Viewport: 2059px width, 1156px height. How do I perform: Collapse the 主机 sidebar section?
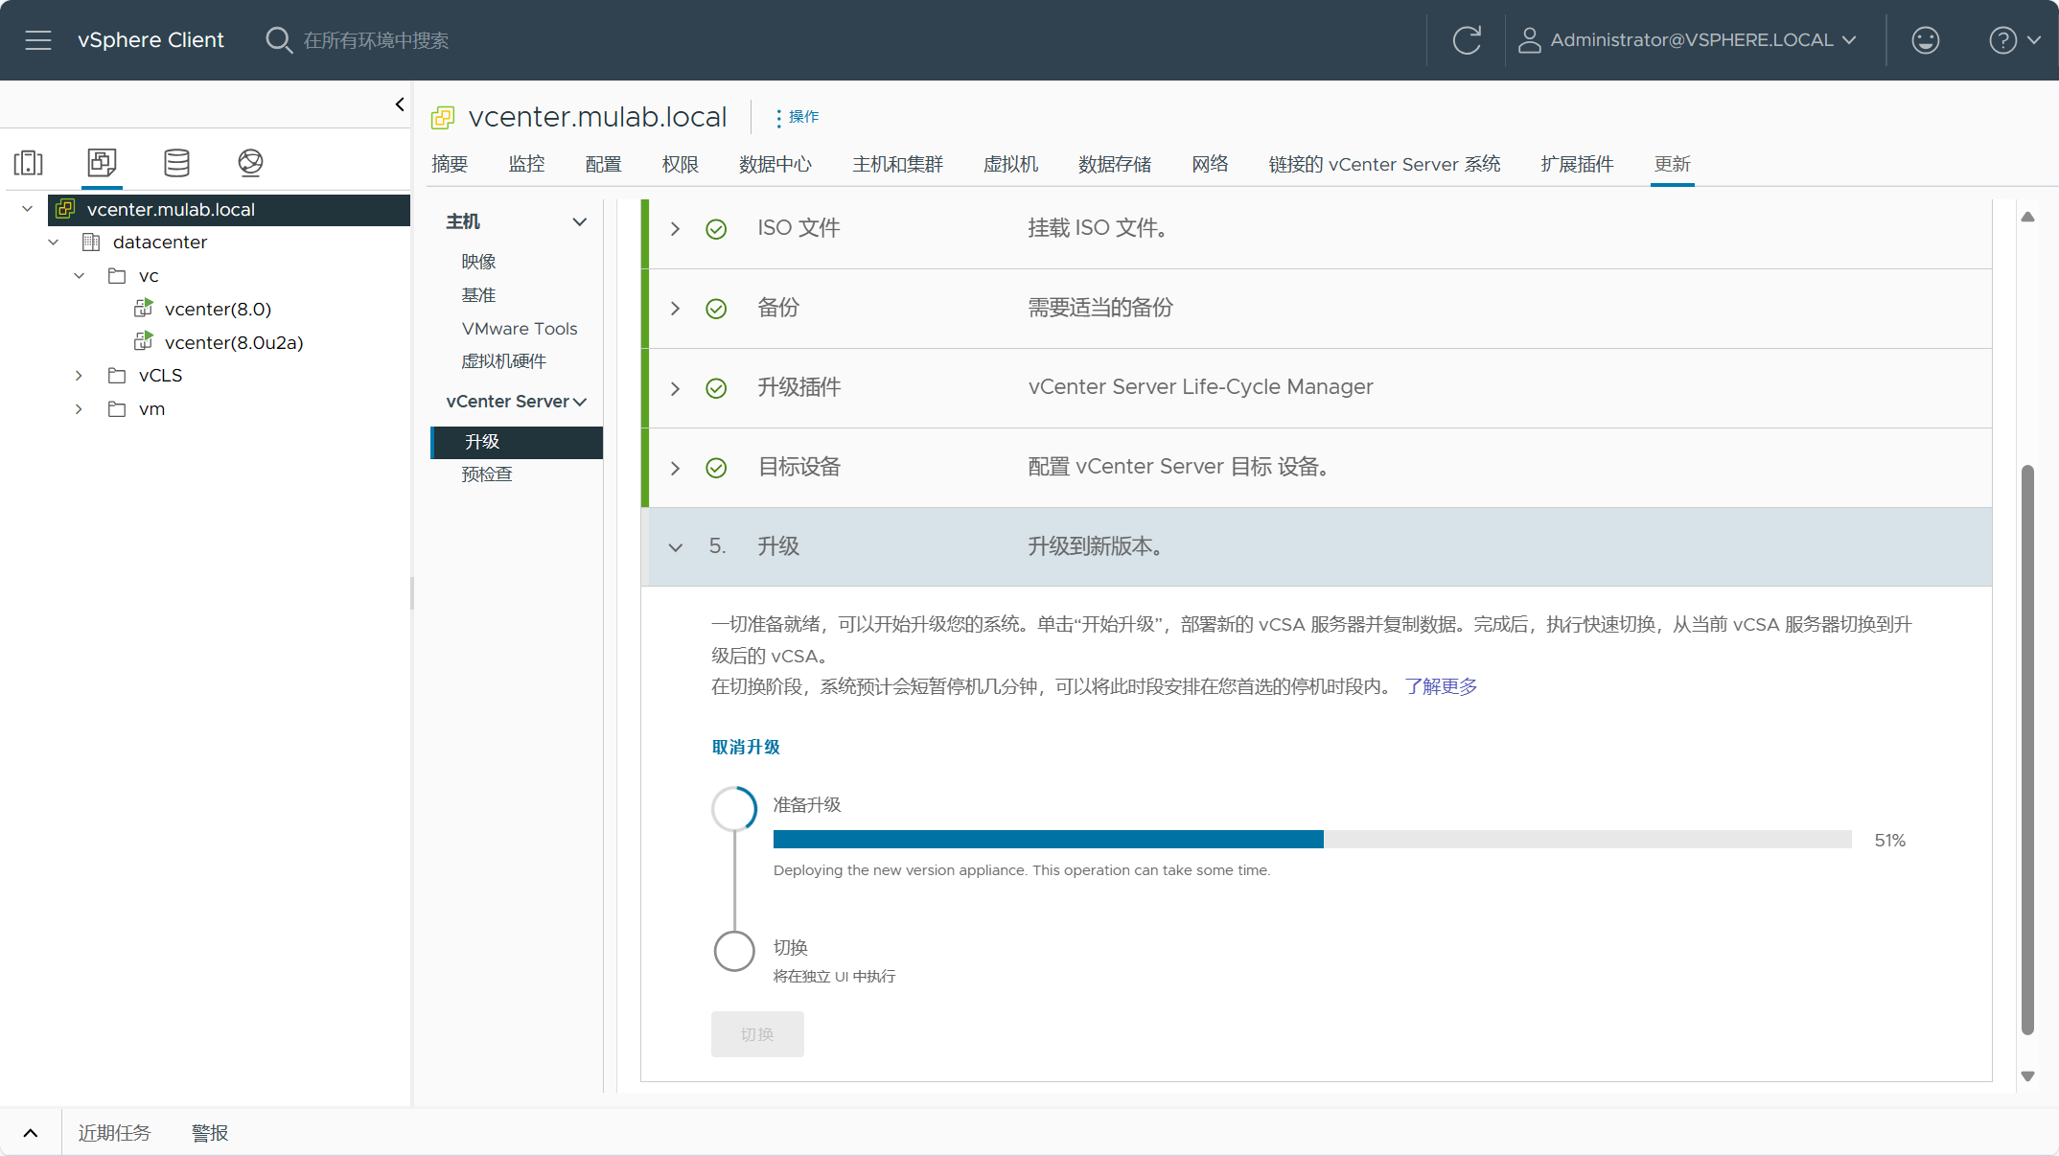coord(579,222)
